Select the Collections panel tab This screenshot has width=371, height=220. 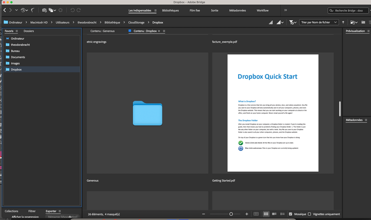pyautogui.click(x=11, y=211)
